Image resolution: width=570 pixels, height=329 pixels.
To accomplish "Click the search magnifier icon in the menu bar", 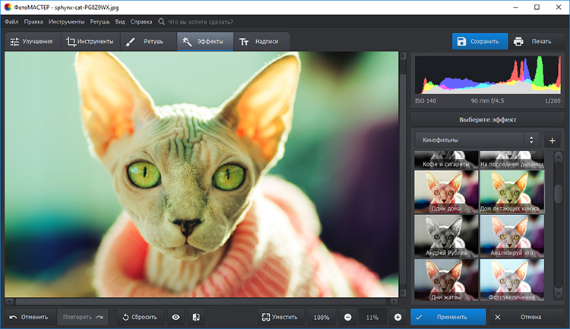I will 161,22.
